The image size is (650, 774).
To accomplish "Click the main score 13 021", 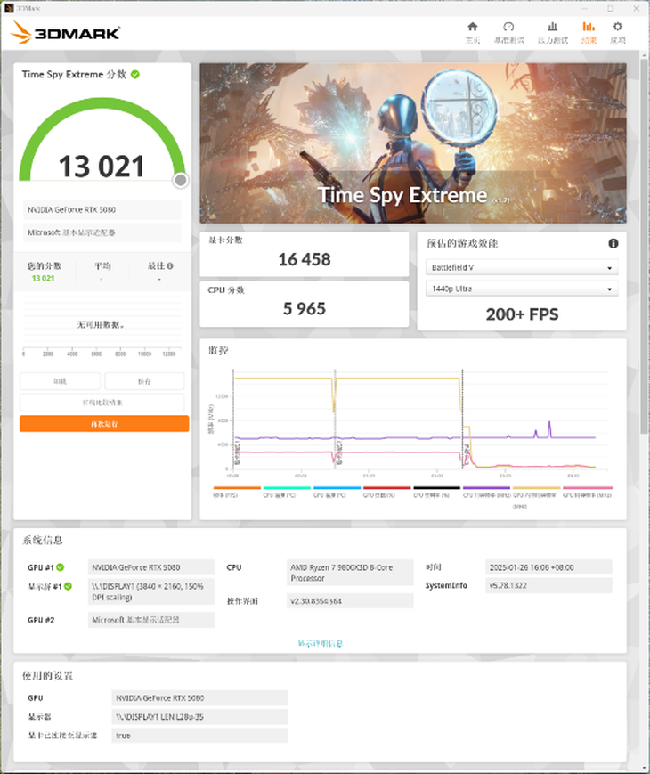I will 102,167.
